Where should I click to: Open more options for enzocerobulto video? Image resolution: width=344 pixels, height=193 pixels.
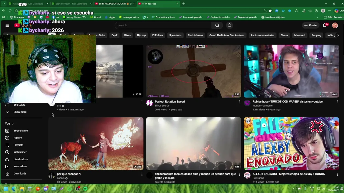tap(239, 174)
